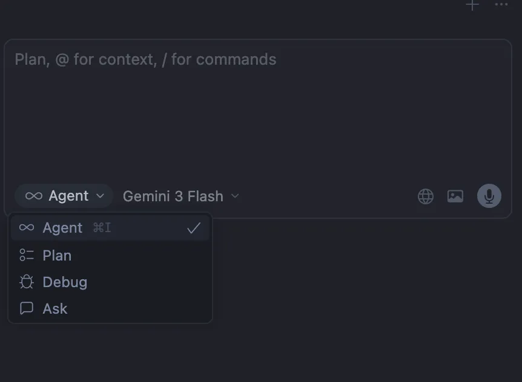Click the checkmark next to Agent
This screenshot has height=382, width=522.
pos(194,228)
